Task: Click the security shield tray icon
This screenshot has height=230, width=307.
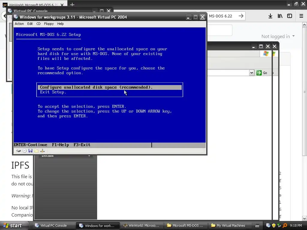Action: [274, 226]
